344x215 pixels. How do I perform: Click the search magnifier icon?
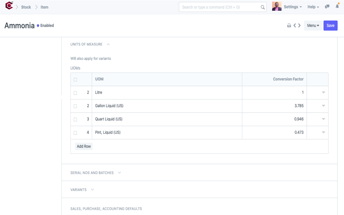pos(263,7)
